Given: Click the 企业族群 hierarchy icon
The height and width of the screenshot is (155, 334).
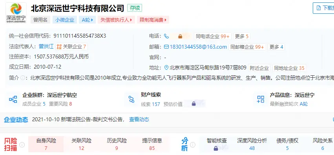Looking at the screenshot, I should [x=13, y=99].
